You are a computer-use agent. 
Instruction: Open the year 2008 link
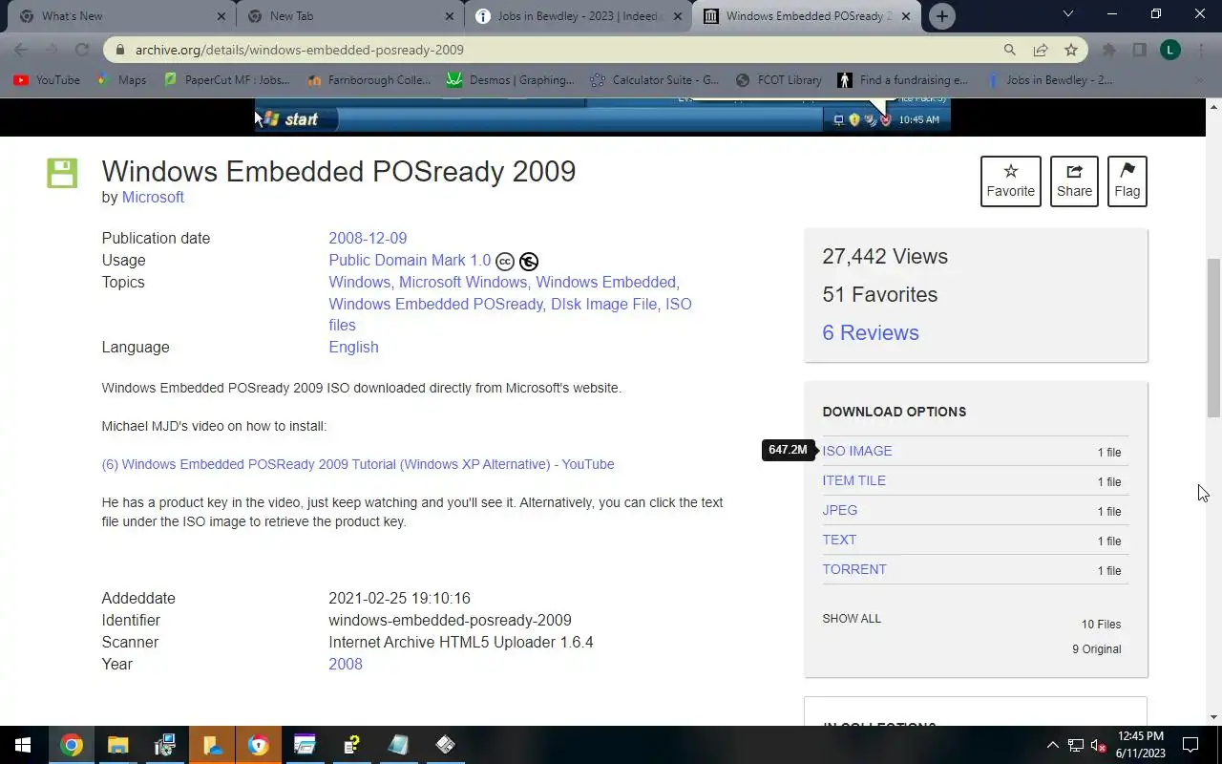pyautogui.click(x=346, y=664)
